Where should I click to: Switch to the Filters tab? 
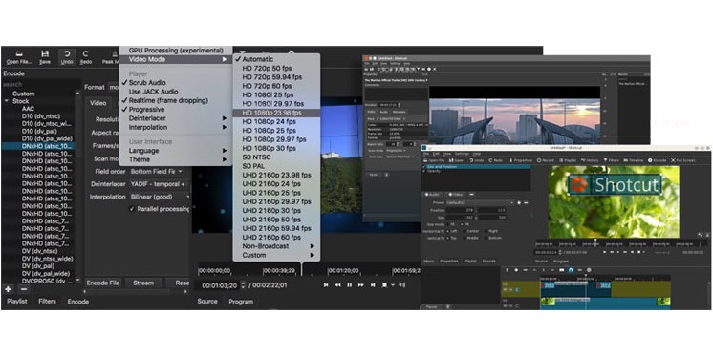47,301
